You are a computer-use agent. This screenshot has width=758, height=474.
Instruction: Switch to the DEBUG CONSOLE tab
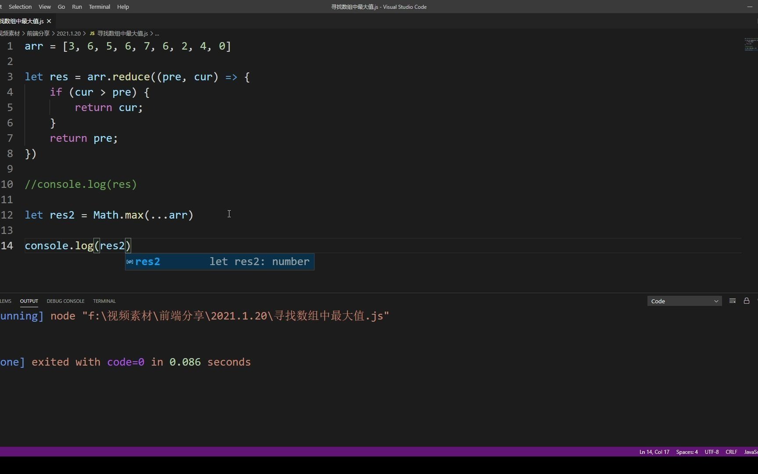[x=65, y=301]
